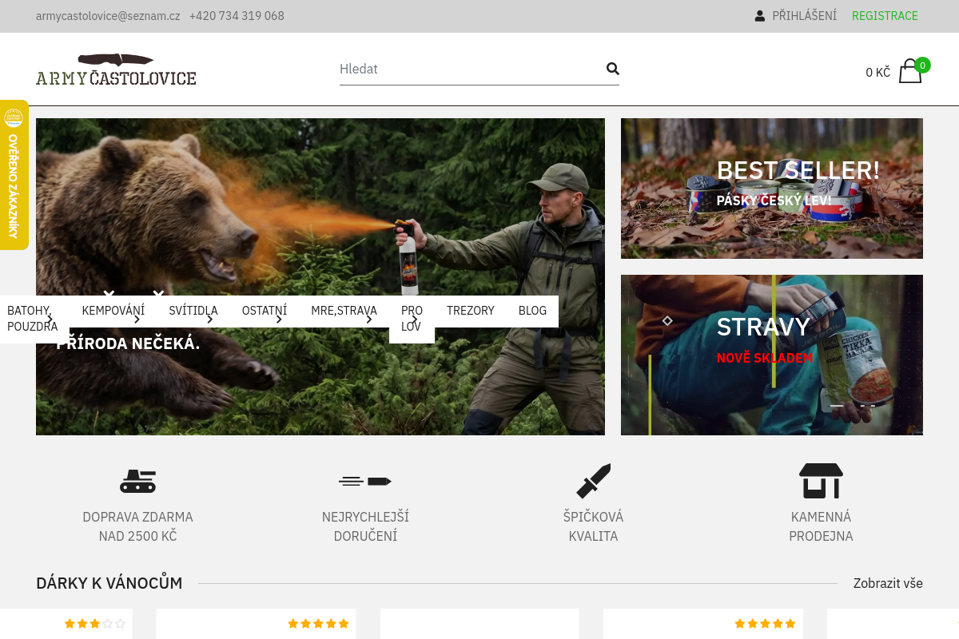Click the store icon for Kamenná prodejna

[x=821, y=481]
